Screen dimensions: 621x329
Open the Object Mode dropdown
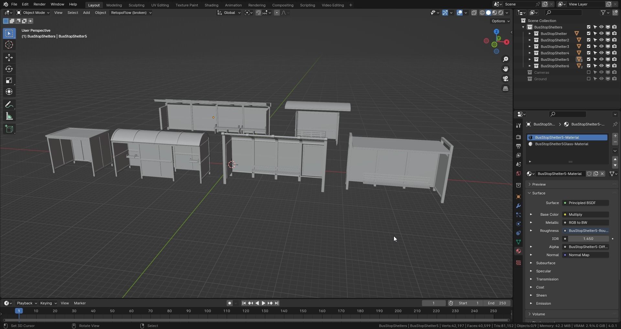[33, 13]
